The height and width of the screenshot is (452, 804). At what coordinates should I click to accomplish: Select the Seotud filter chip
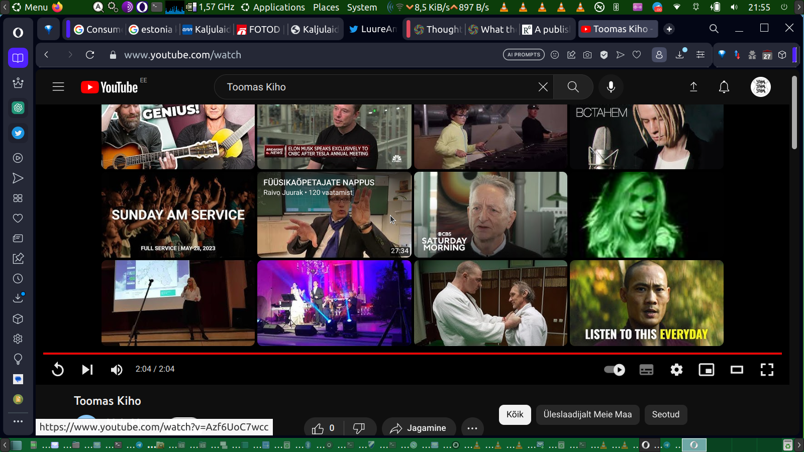(665, 414)
